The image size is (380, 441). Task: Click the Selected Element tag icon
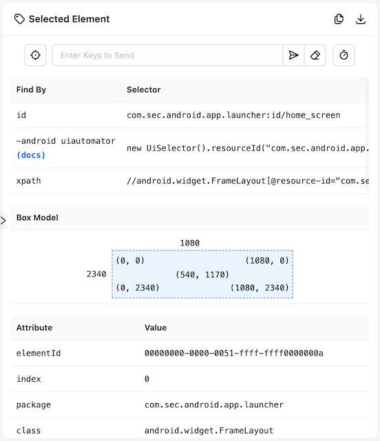pyautogui.click(x=19, y=19)
